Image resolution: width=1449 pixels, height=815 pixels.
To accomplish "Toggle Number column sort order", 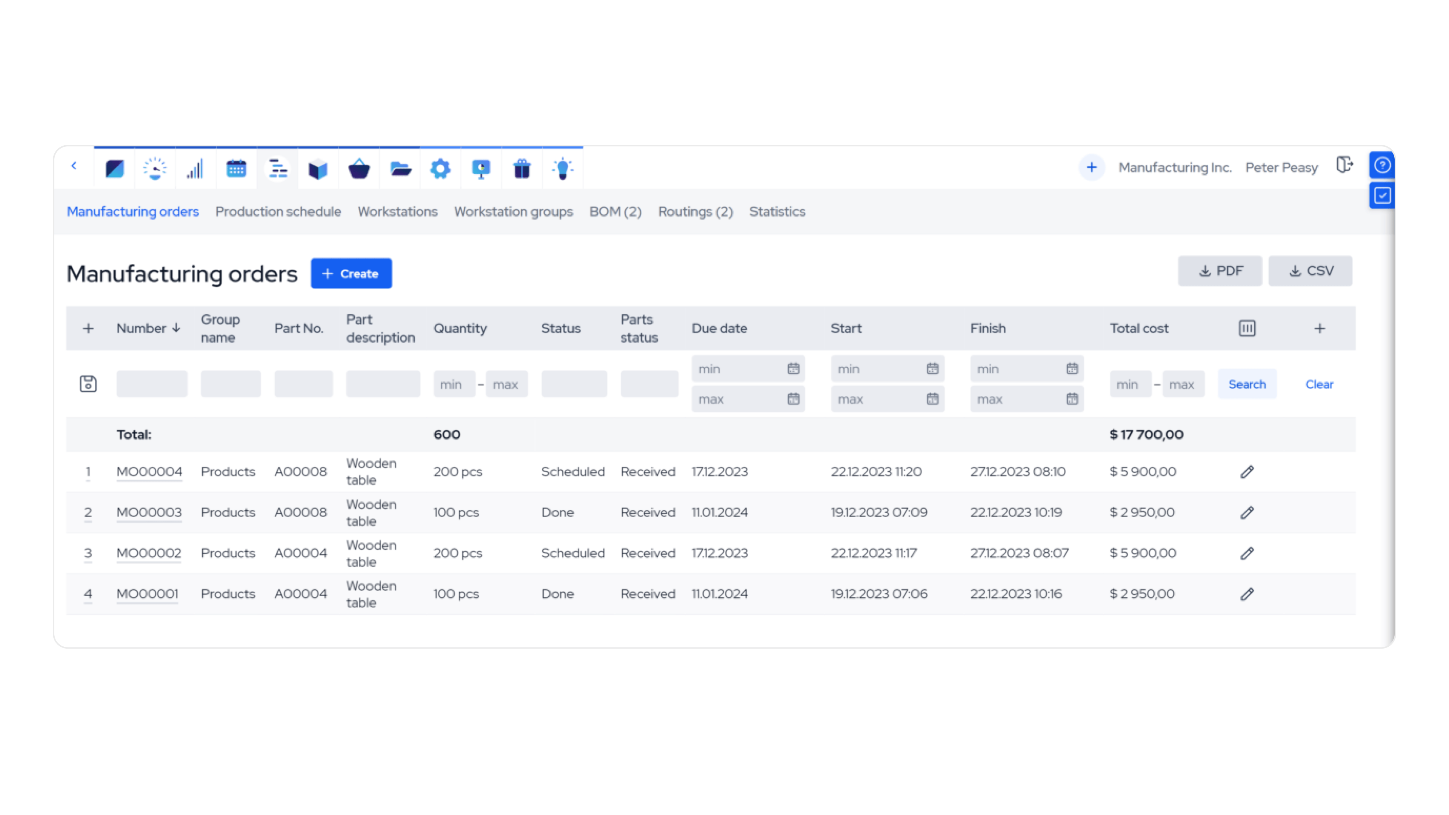I will coord(149,328).
